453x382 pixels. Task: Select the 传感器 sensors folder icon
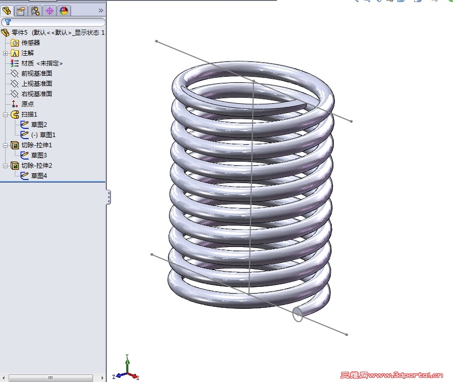15,43
